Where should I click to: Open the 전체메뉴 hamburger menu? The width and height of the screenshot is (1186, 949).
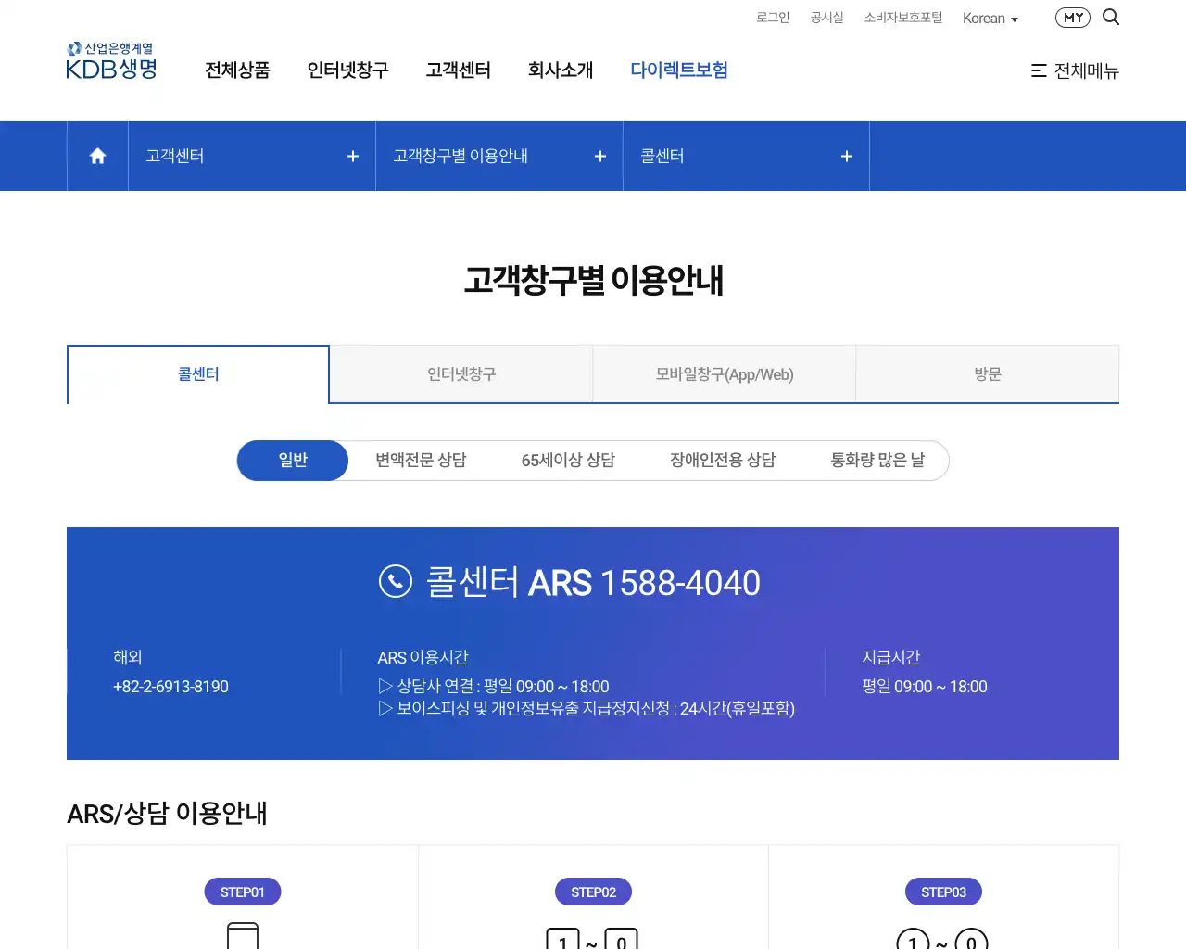coord(1075,70)
